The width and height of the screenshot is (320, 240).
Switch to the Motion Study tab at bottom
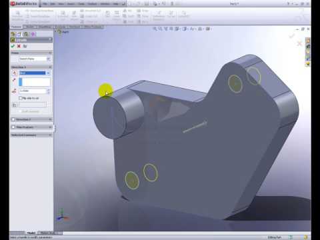pos(48,233)
